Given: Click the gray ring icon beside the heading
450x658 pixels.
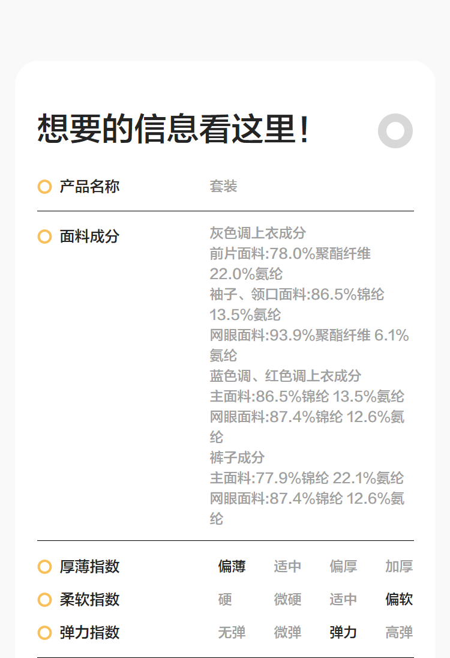Looking at the screenshot, I should (x=395, y=130).
